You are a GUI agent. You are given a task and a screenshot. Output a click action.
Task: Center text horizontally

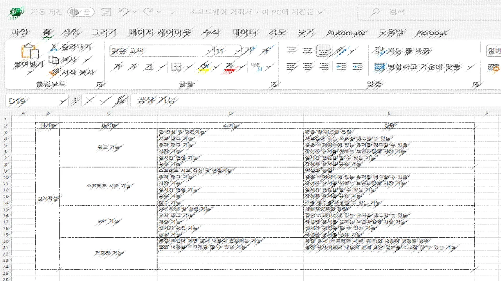(x=308, y=67)
